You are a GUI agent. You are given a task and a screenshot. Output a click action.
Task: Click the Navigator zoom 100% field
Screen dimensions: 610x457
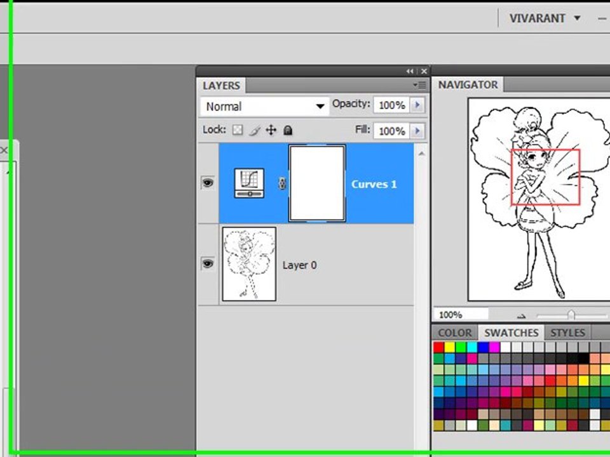[461, 315]
